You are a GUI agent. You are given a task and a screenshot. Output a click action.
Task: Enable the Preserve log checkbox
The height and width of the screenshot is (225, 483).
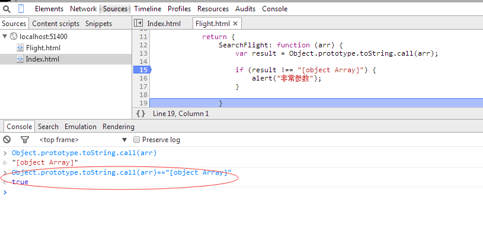point(136,140)
